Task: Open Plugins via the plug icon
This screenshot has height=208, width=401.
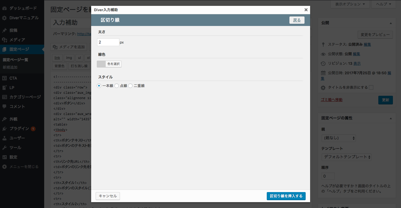Action: pos(4,128)
